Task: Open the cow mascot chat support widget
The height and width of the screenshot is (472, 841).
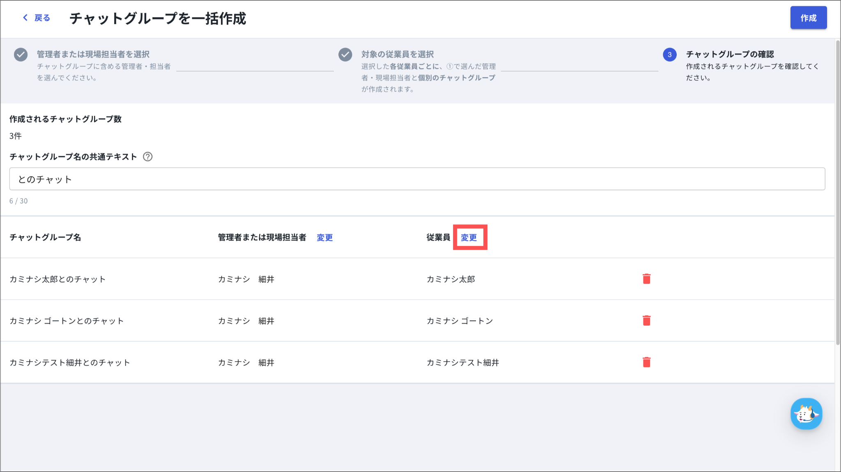Action: pyautogui.click(x=806, y=414)
